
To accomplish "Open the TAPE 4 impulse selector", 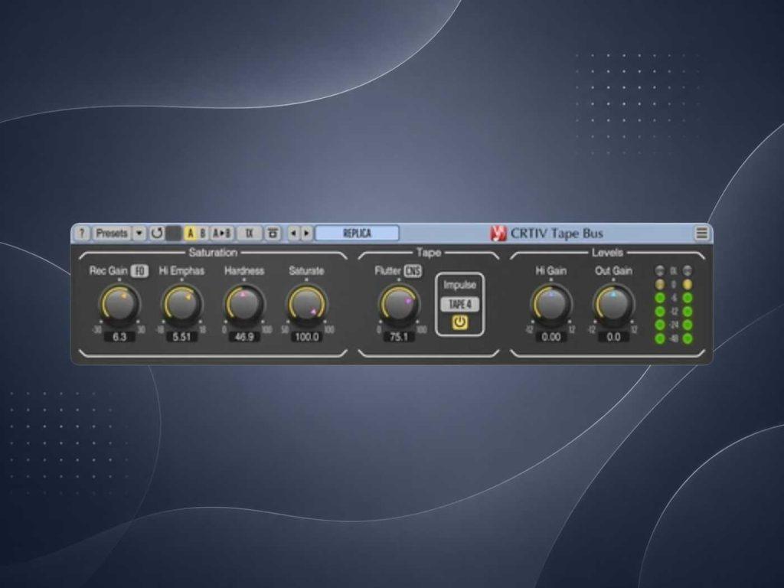I will [x=459, y=304].
